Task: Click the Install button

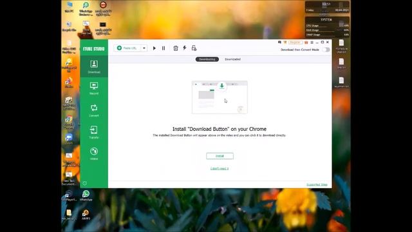Action: [x=220, y=156]
